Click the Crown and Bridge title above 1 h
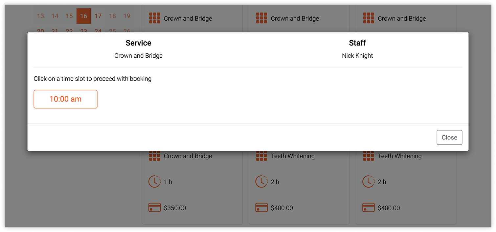Image resolution: width=496 pixels, height=232 pixels. pos(188,156)
